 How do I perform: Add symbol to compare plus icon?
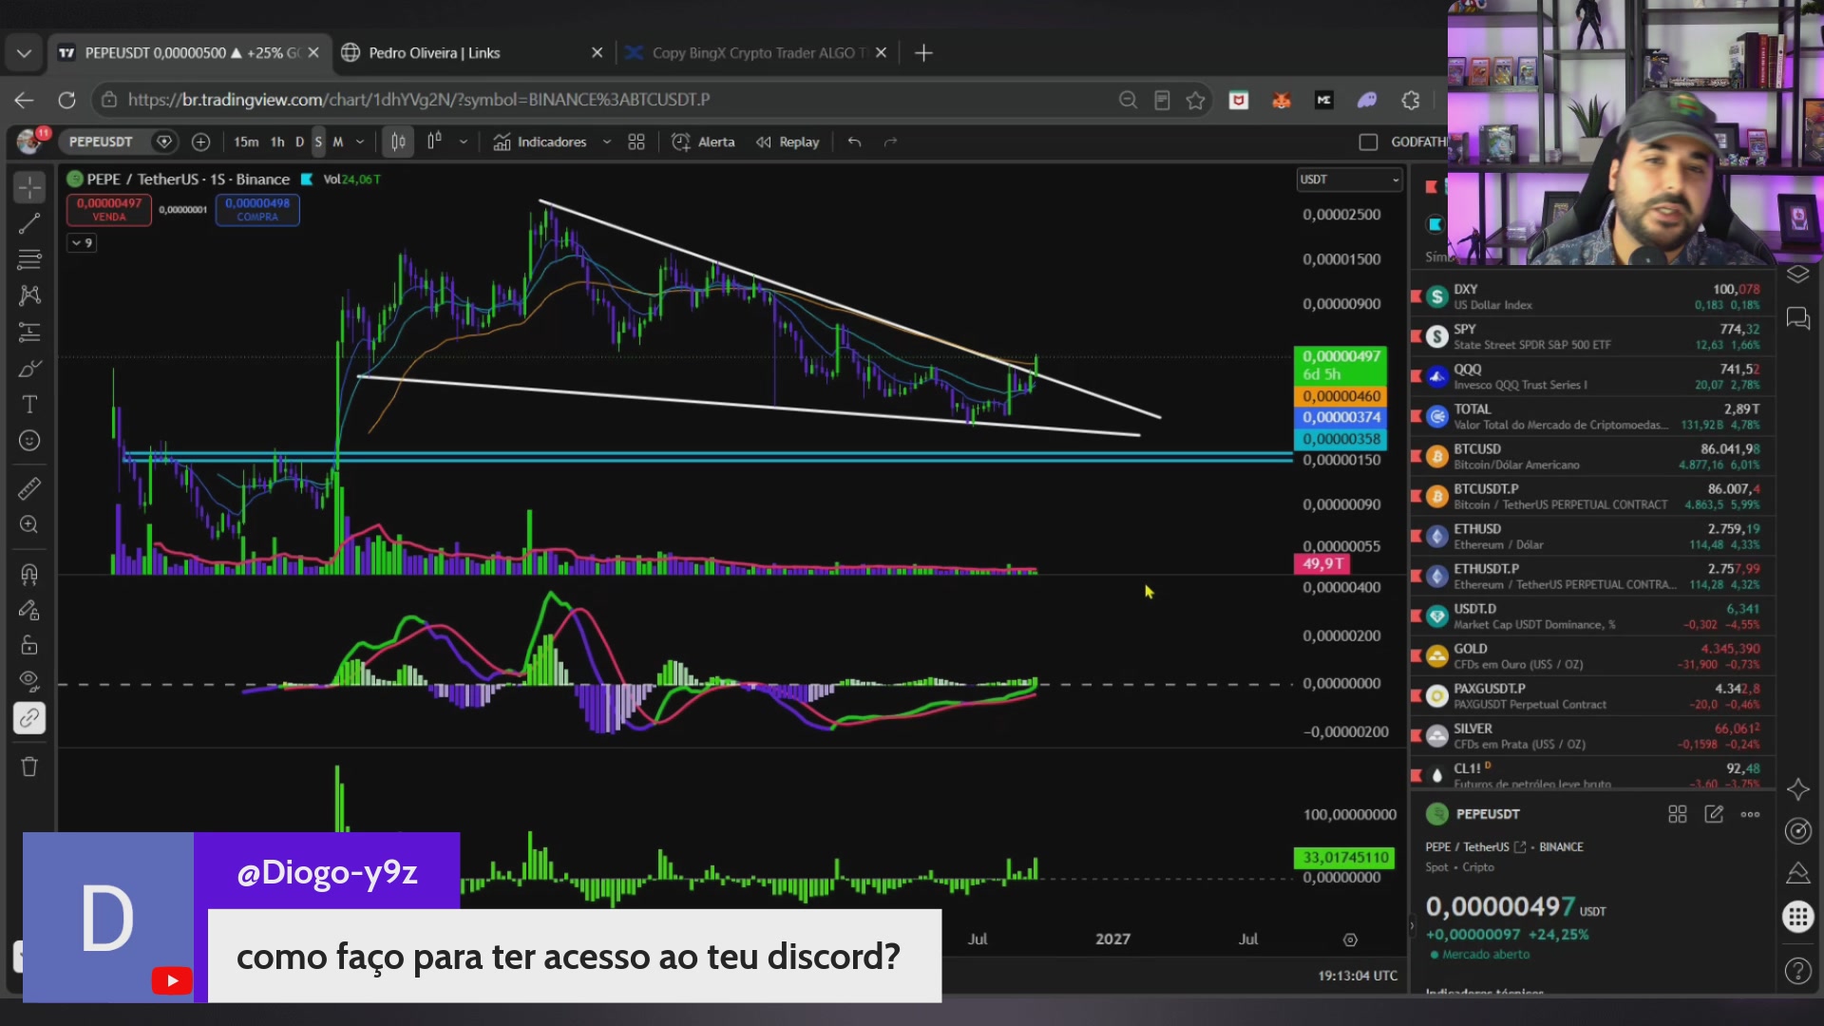coord(200,142)
